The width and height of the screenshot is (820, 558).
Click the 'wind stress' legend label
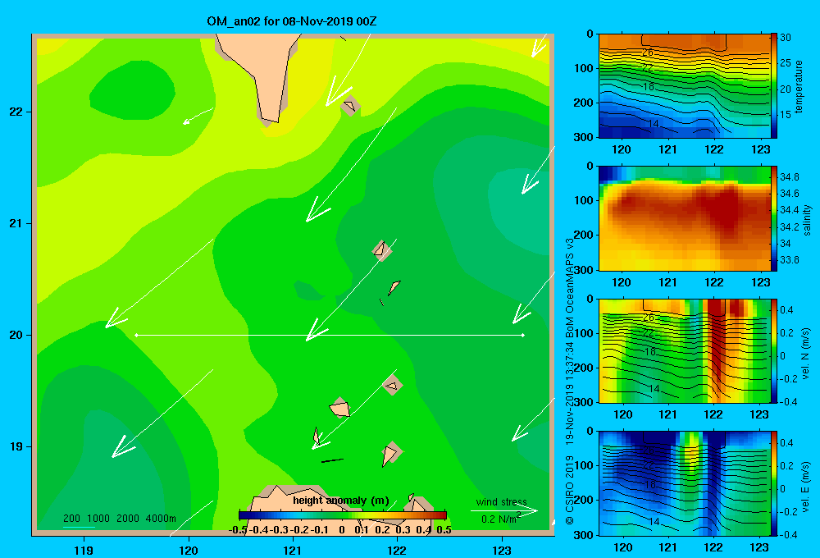tap(502, 502)
